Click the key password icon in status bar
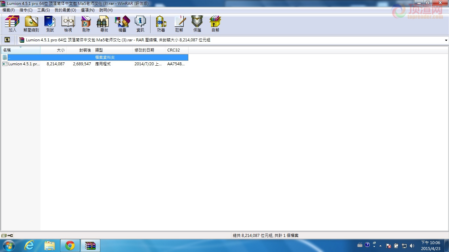 (x=10, y=236)
